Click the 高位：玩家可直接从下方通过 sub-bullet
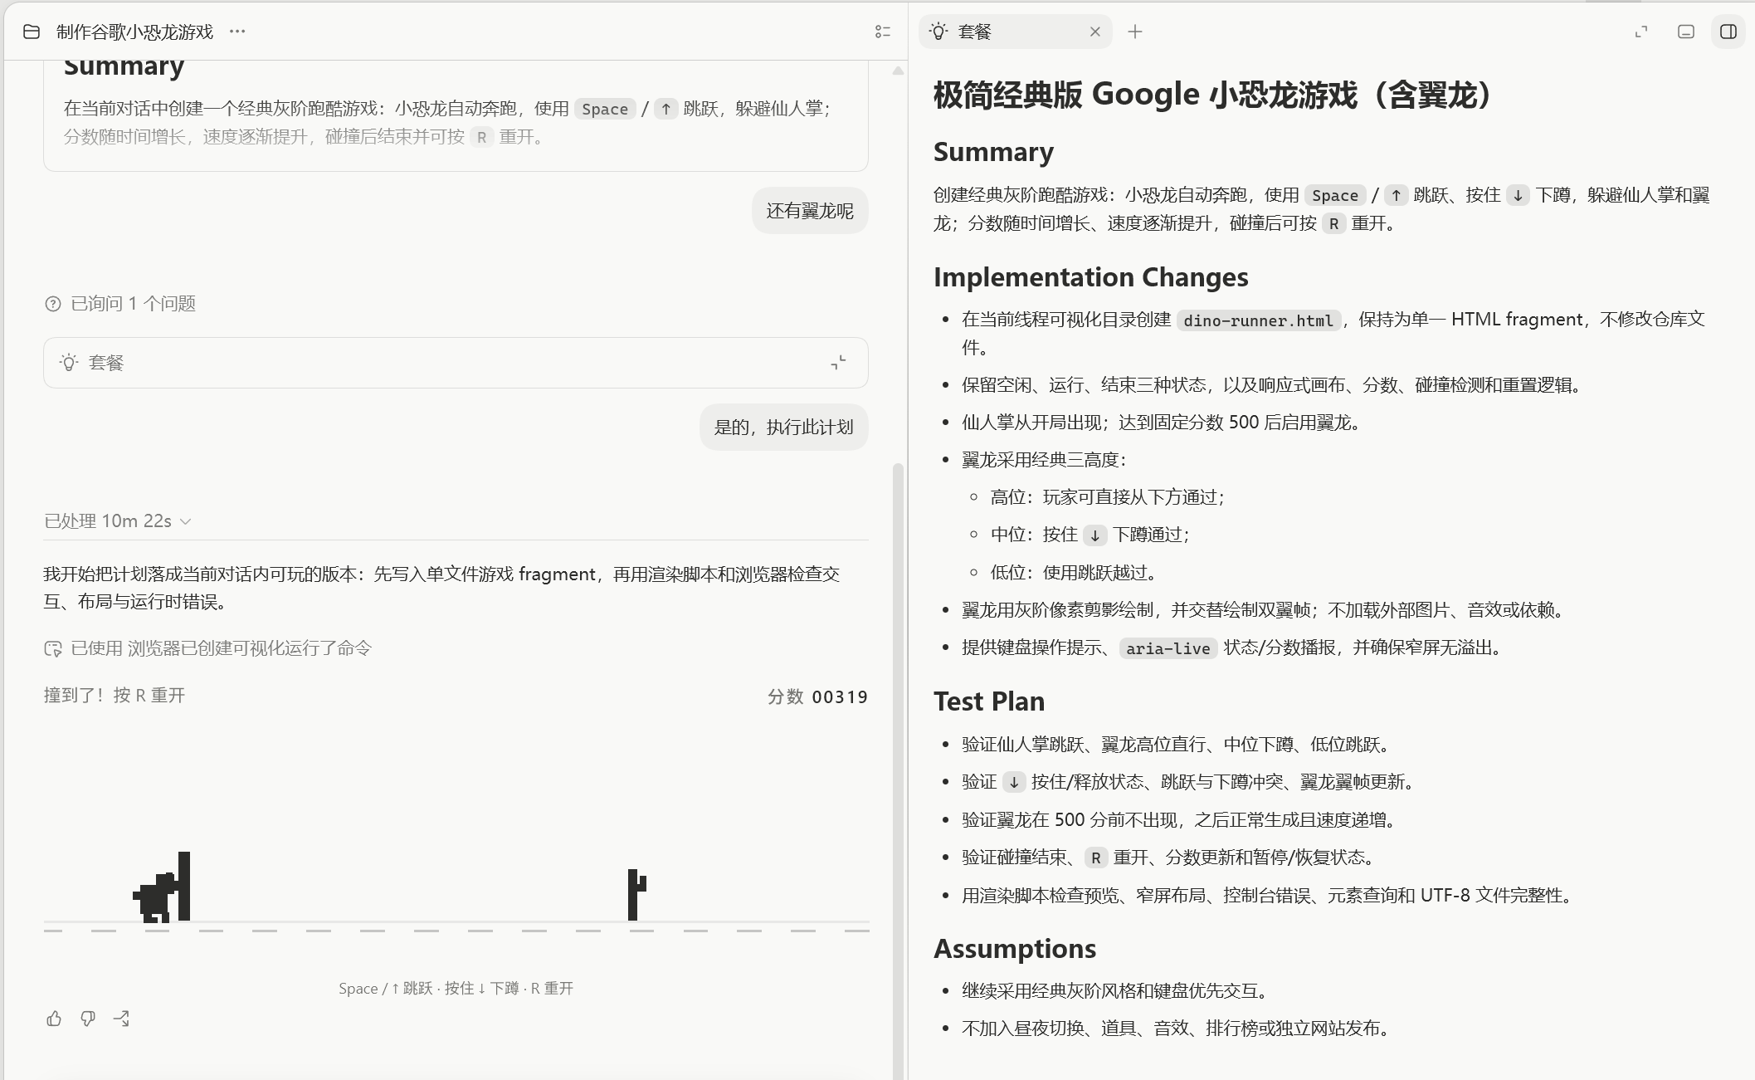The image size is (1755, 1080). 1107,497
